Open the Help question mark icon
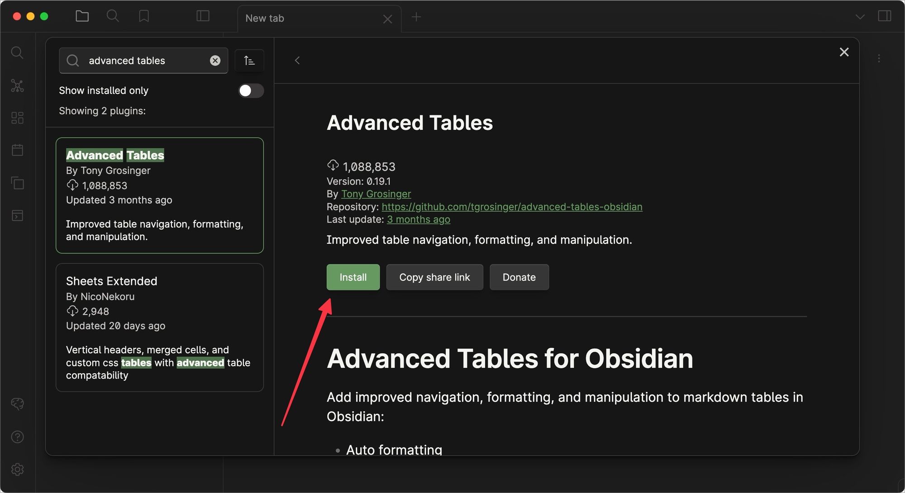Image resolution: width=905 pixels, height=493 pixels. (17, 437)
